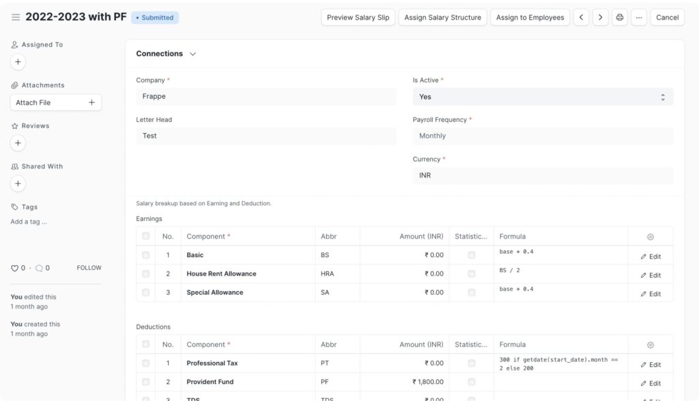The height and width of the screenshot is (401, 699).
Task: Add a review with plus icon
Action: point(18,143)
